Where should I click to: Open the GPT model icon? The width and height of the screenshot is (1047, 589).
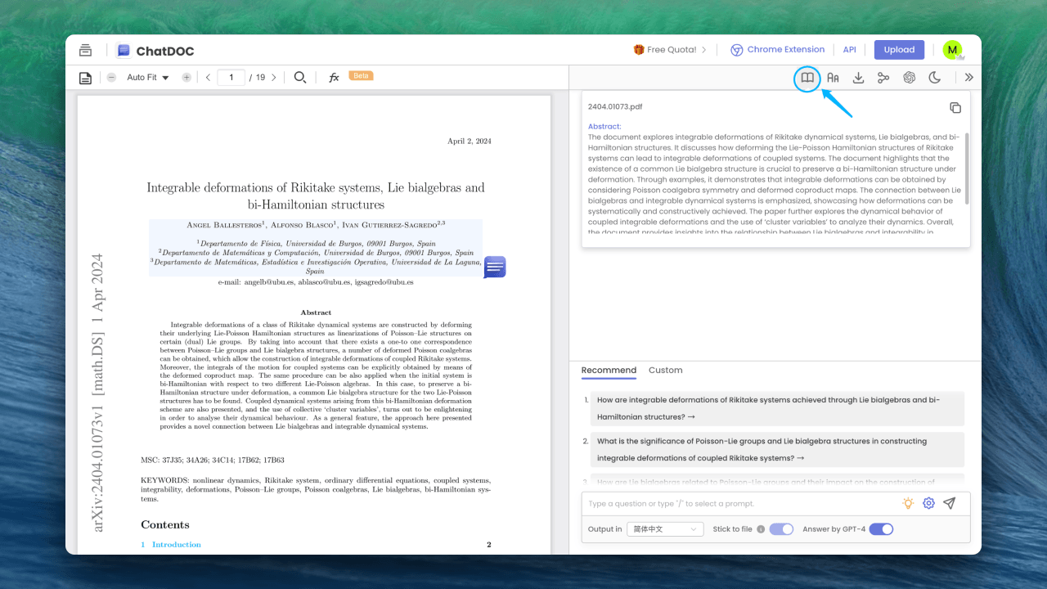[909, 78]
